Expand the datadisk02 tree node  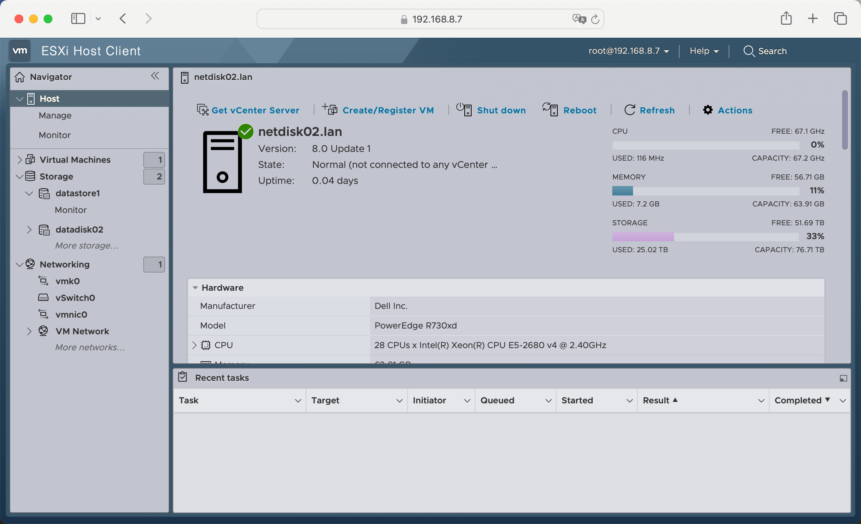[29, 230]
